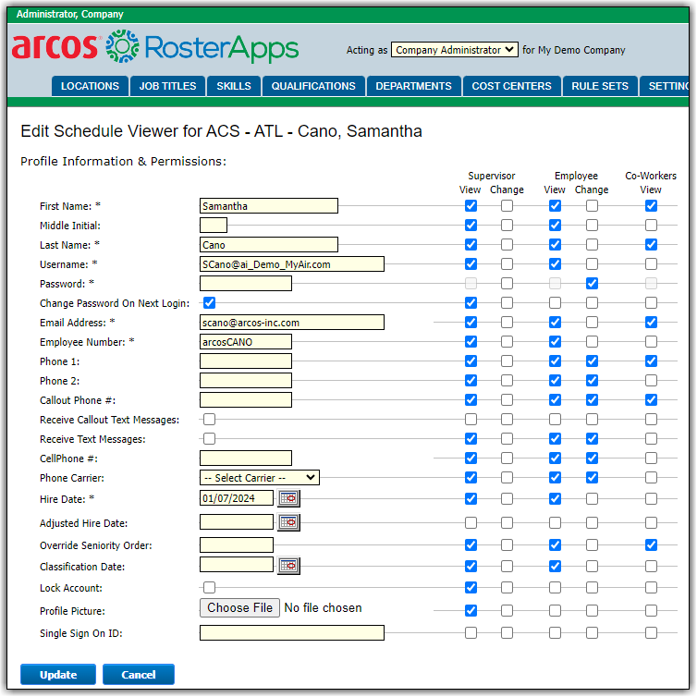697x697 pixels.
Task: Check the Lock Account checkbox
Action: pyautogui.click(x=210, y=587)
